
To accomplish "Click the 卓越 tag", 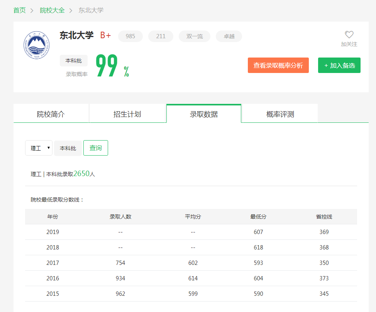I will click(229, 36).
